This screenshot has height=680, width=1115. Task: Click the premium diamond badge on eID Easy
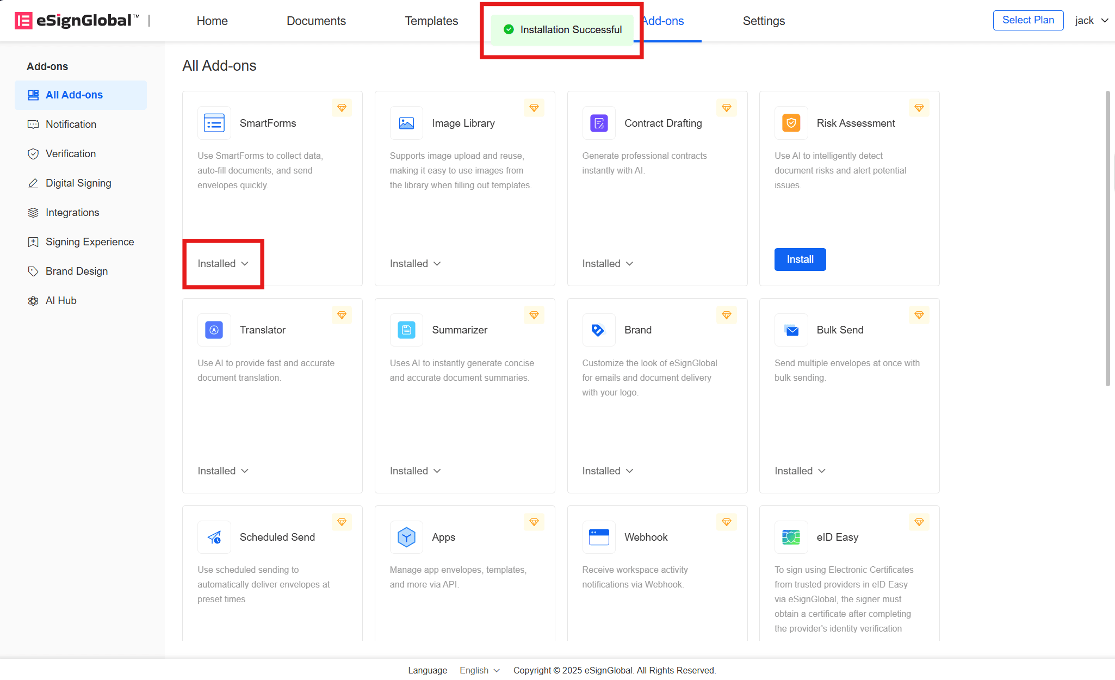tap(919, 522)
